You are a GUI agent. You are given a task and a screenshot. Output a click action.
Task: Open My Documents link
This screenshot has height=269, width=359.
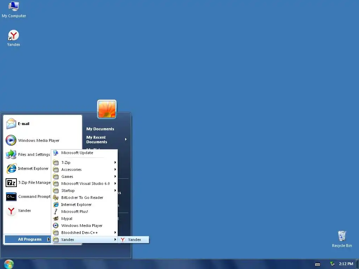point(100,129)
